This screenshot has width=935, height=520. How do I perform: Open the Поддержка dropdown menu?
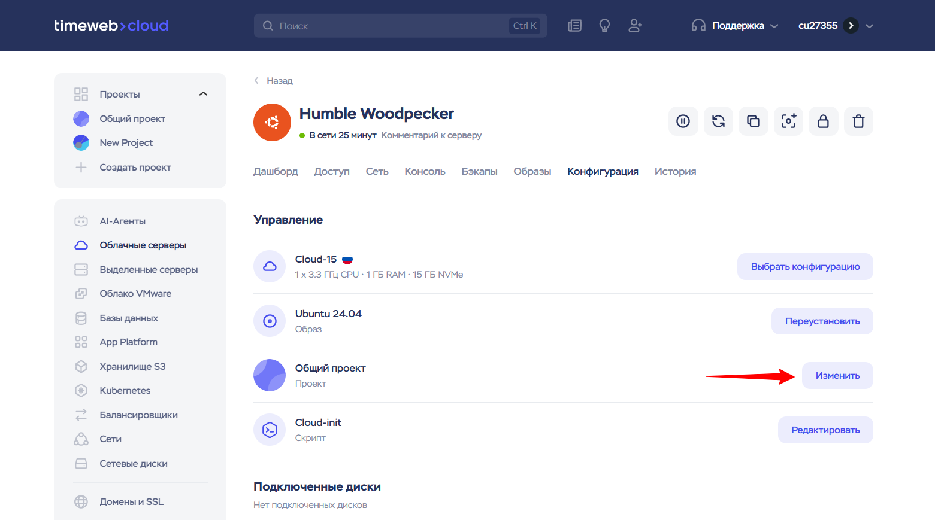735,26
